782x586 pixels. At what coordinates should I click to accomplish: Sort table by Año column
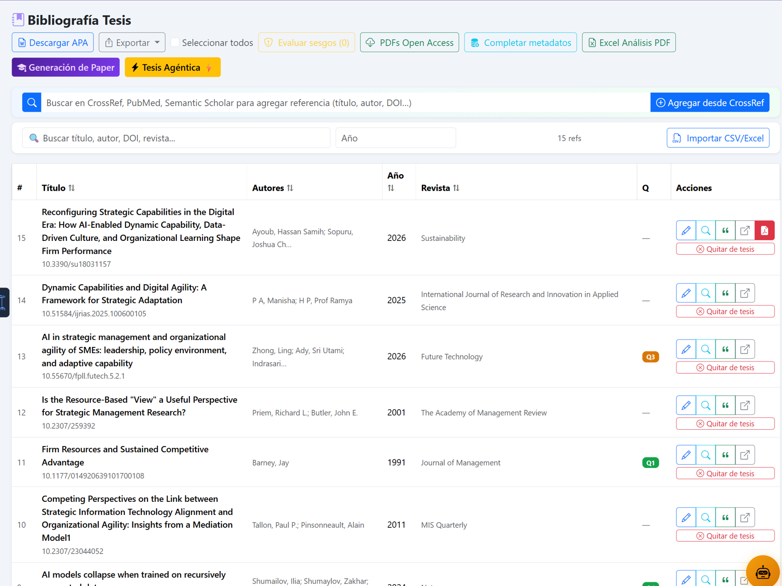pyautogui.click(x=391, y=188)
